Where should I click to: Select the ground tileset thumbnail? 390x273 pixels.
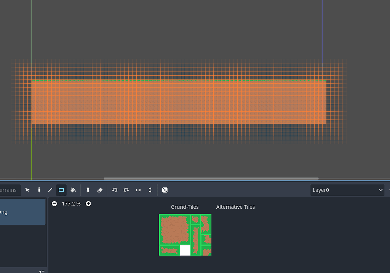click(185, 235)
